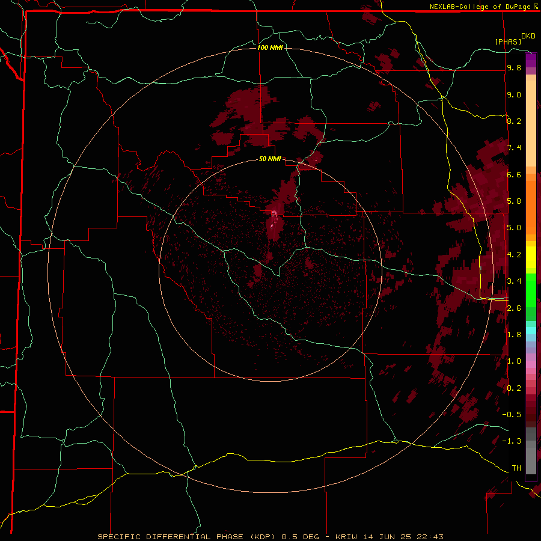Click the DKD label above the color scale
The height and width of the screenshot is (541, 541).
tap(528, 36)
